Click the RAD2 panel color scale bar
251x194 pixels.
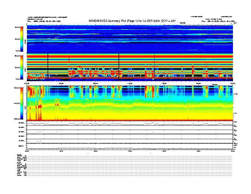22,39
